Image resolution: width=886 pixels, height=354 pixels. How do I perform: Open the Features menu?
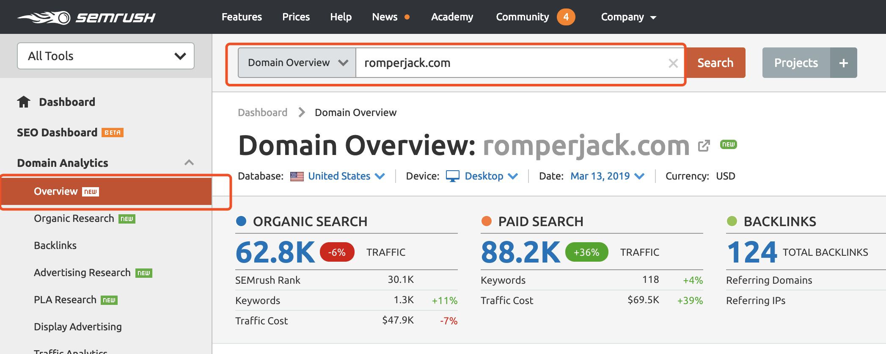click(x=242, y=17)
